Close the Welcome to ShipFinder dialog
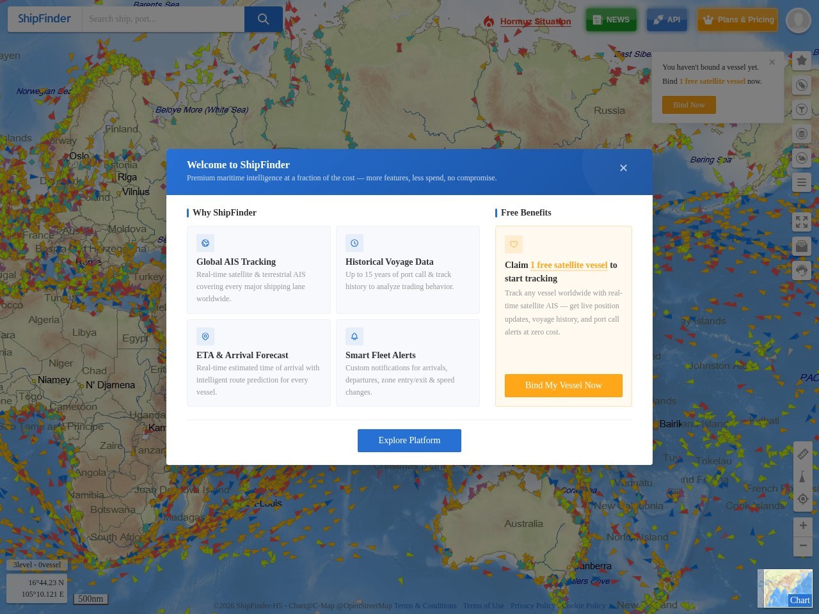819x614 pixels. [623, 168]
